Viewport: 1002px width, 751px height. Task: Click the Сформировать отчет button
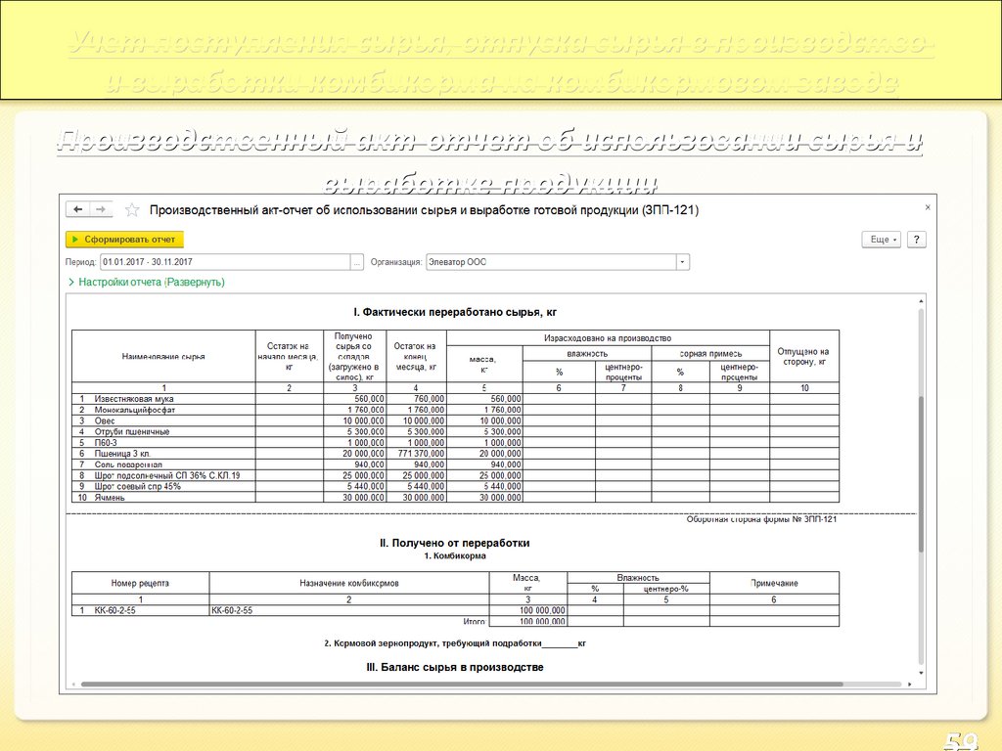coord(124,240)
